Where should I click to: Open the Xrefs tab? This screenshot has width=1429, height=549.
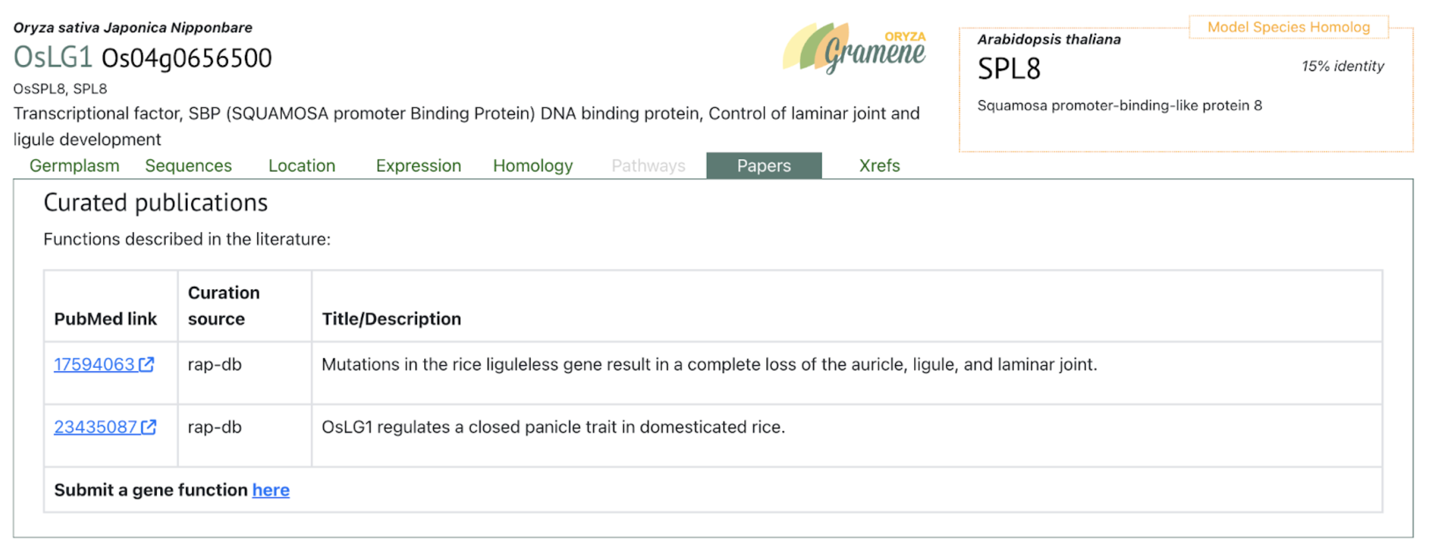879,166
